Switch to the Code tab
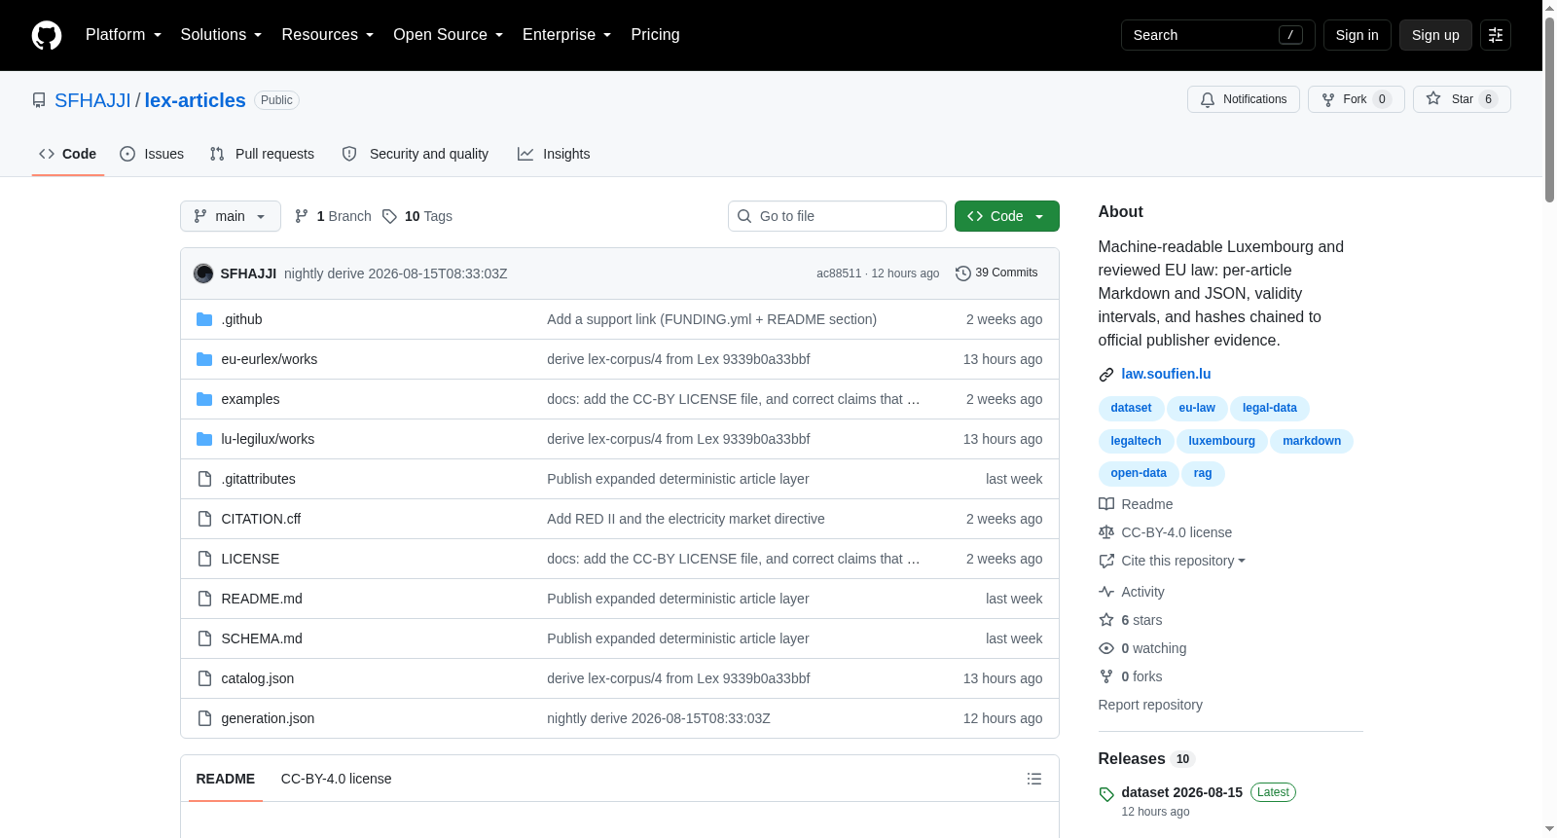1557x838 pixels. (x=68, y=154)
